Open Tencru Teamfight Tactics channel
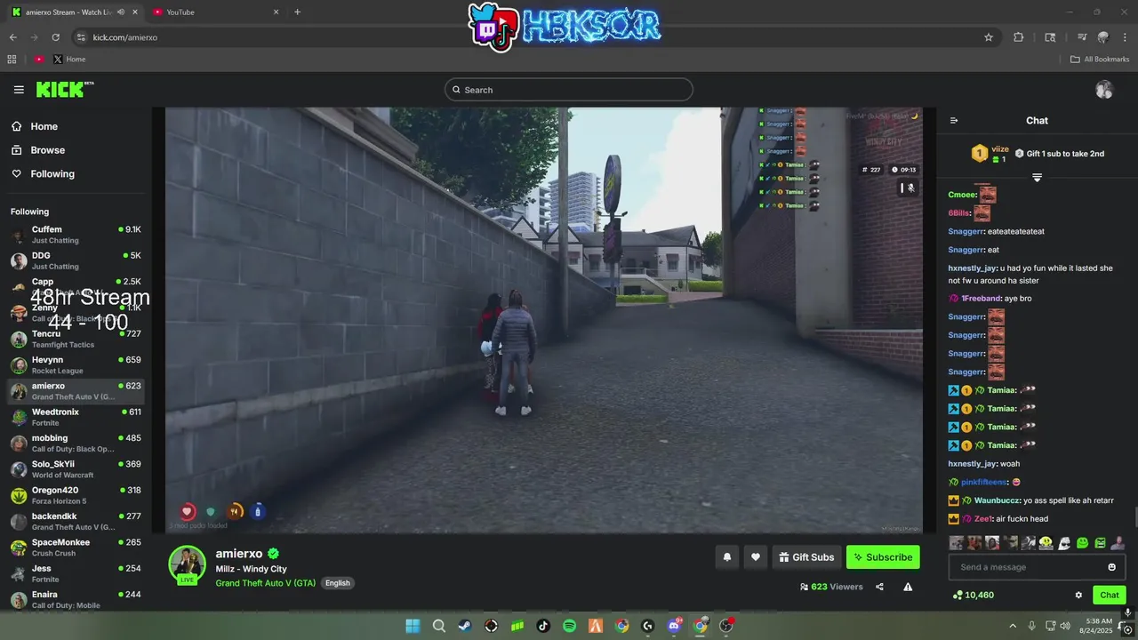This screenshot has height=640, width=1138. coord(76,339)
